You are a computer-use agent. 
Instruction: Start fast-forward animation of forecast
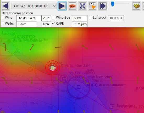pyautogui.click(x=103, y=6)
